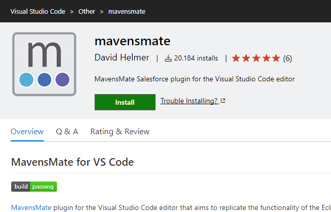Open publisher David Helmer's page

point(122,57)
